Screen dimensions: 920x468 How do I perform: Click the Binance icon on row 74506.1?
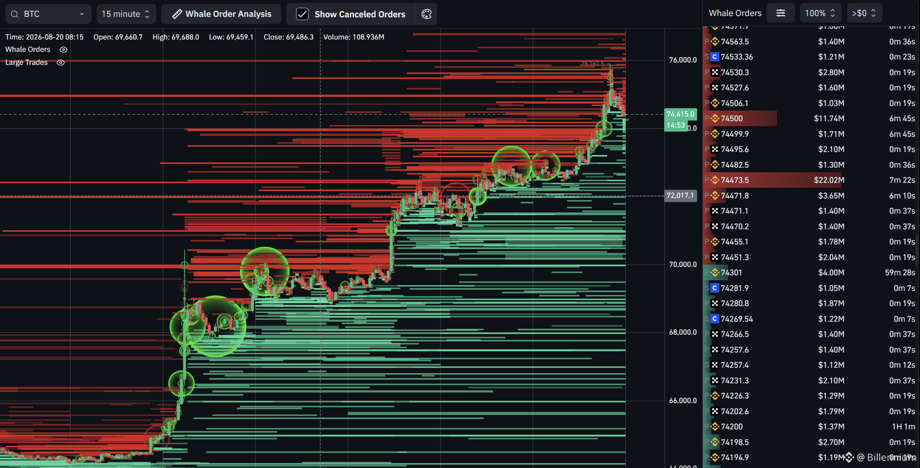(x=715, y=103)
